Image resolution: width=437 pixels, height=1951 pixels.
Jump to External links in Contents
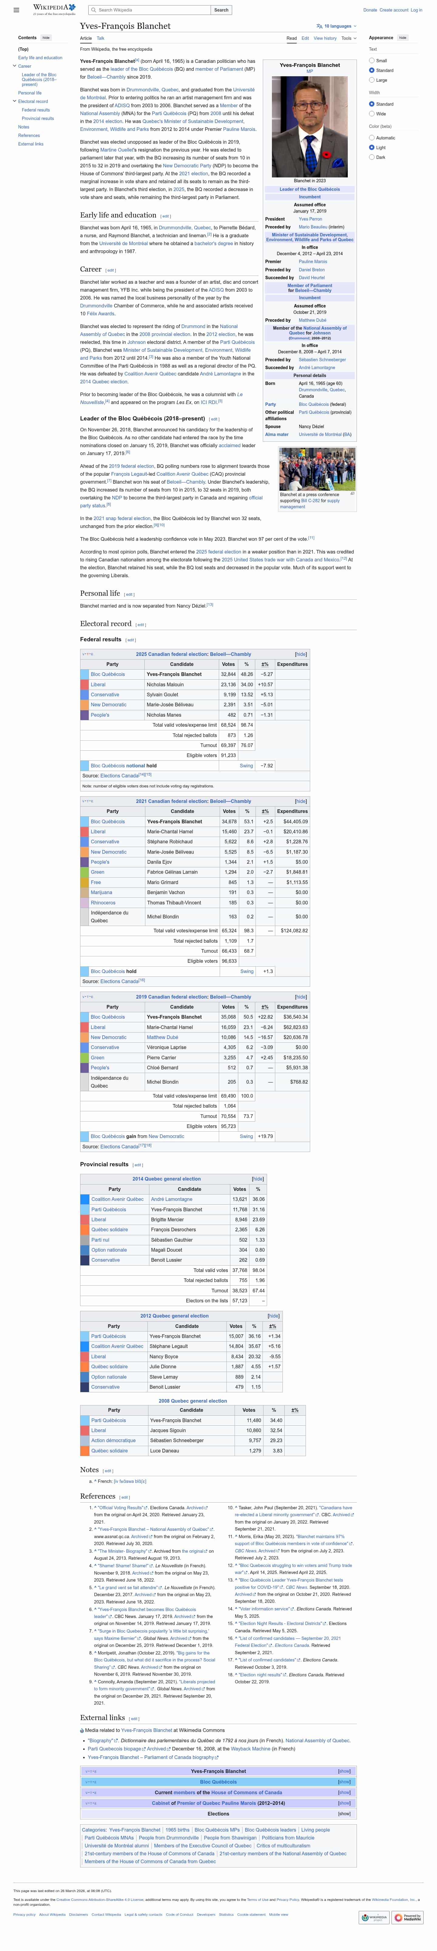tap(31, 144)
